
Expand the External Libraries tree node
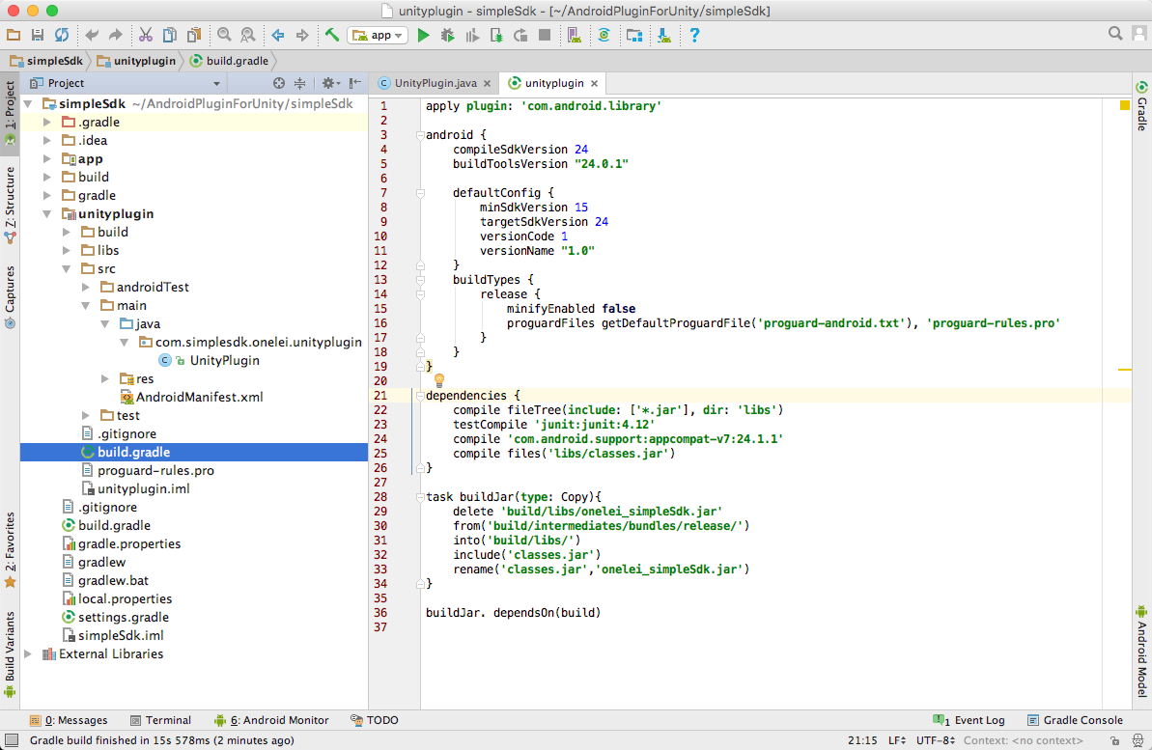point(28,654)
